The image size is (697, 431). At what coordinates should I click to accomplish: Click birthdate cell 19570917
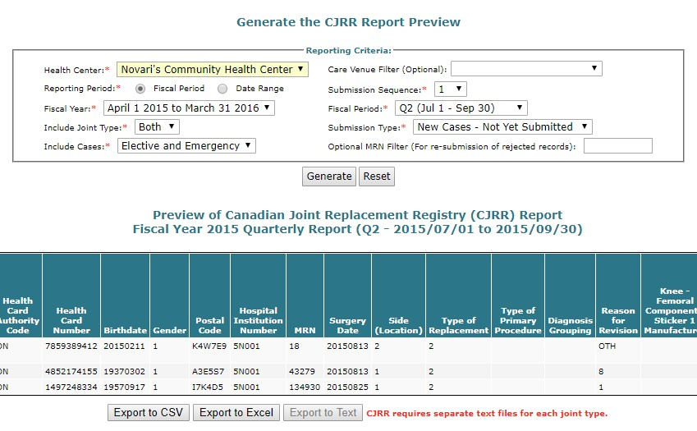[125, 387]
